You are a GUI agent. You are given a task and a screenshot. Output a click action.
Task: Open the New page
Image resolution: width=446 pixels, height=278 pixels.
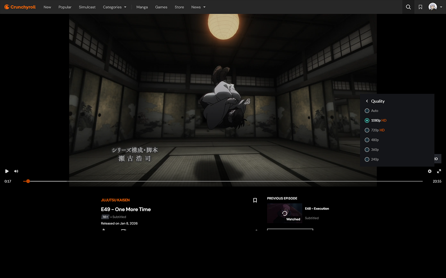47,7
